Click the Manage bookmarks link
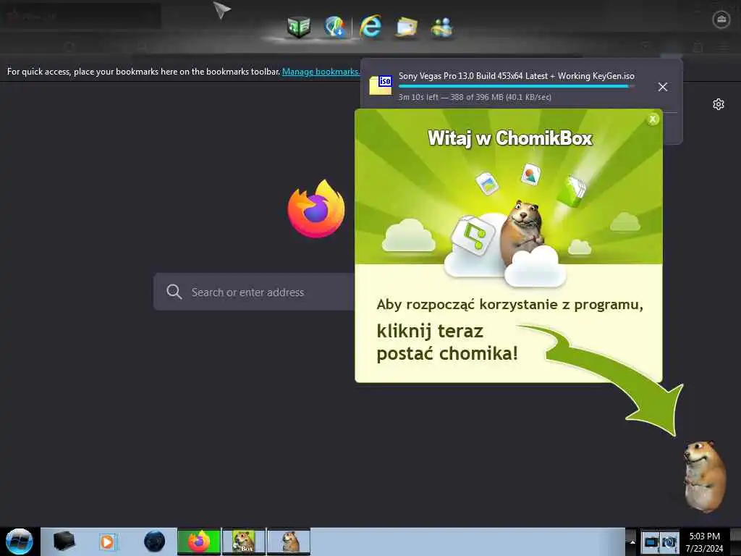Screen dimensions: 741x556 pyautogui.click(x=321, y=72)
